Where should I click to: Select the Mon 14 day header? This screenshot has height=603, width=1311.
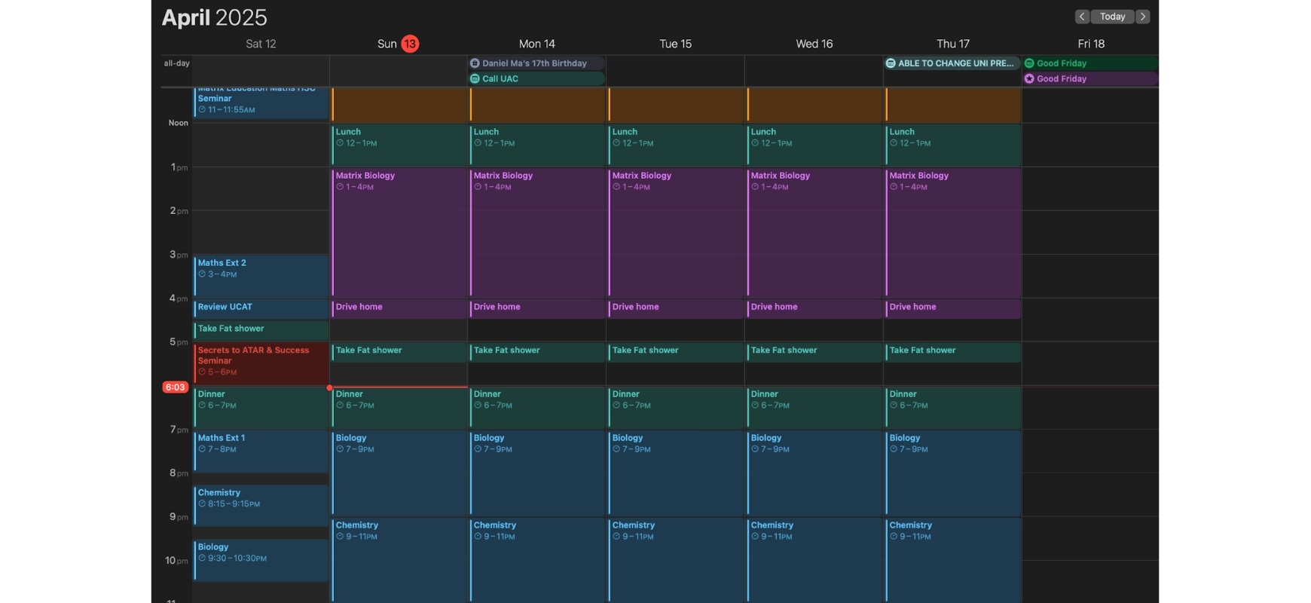tap(537, 44)
